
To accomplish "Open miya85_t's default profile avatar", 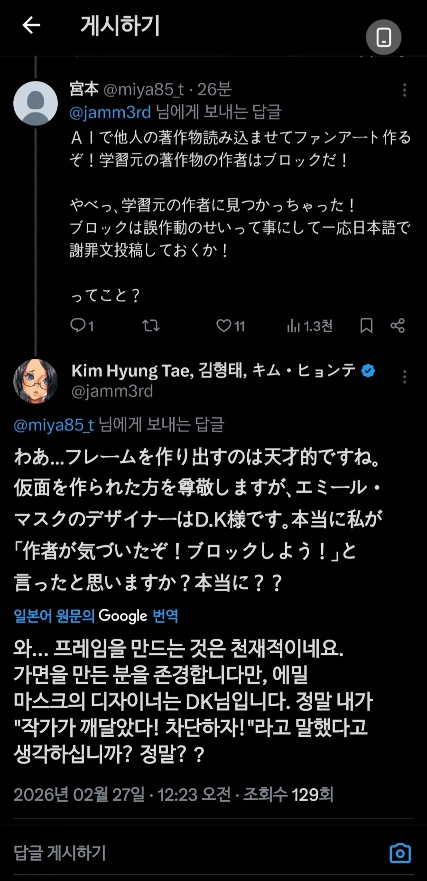I will click(36, 103).
